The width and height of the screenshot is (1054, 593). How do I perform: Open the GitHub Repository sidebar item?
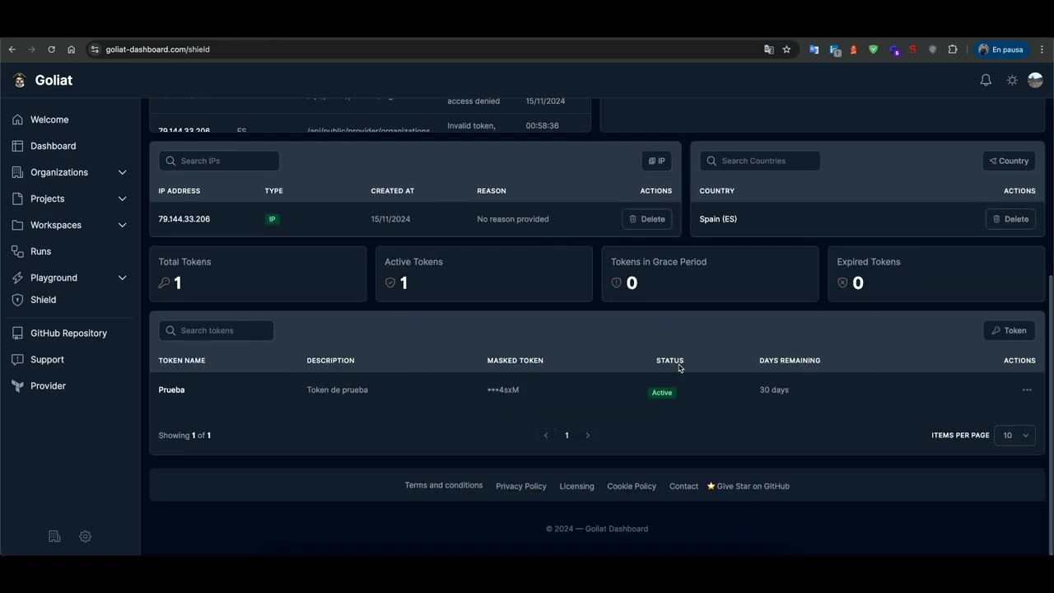(68, 333)
